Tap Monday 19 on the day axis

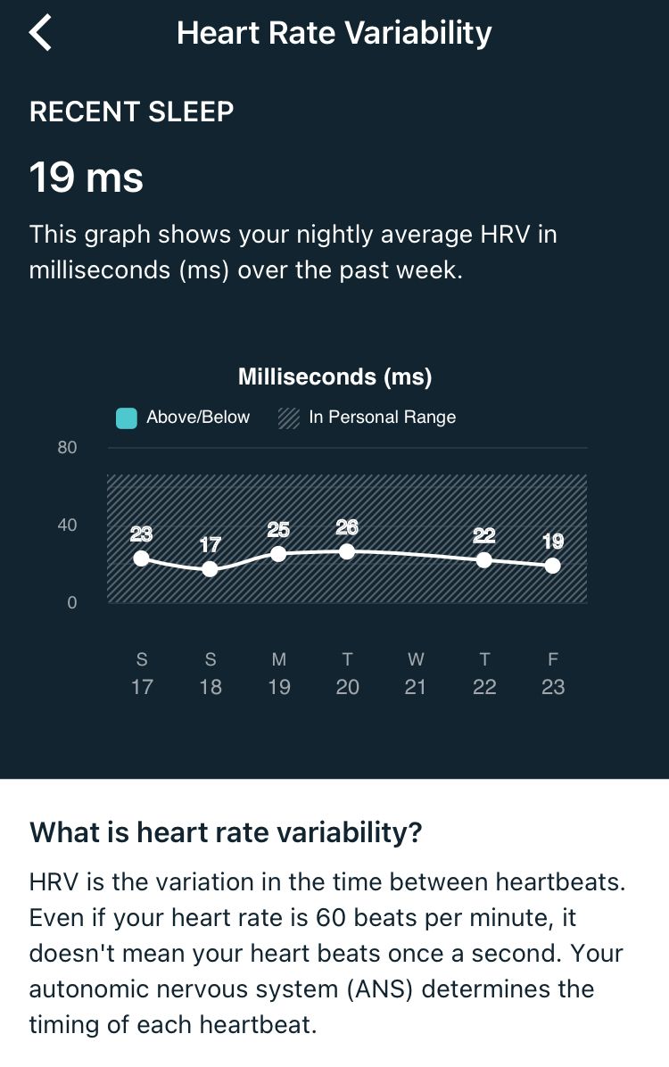click(x=279, y=674)
